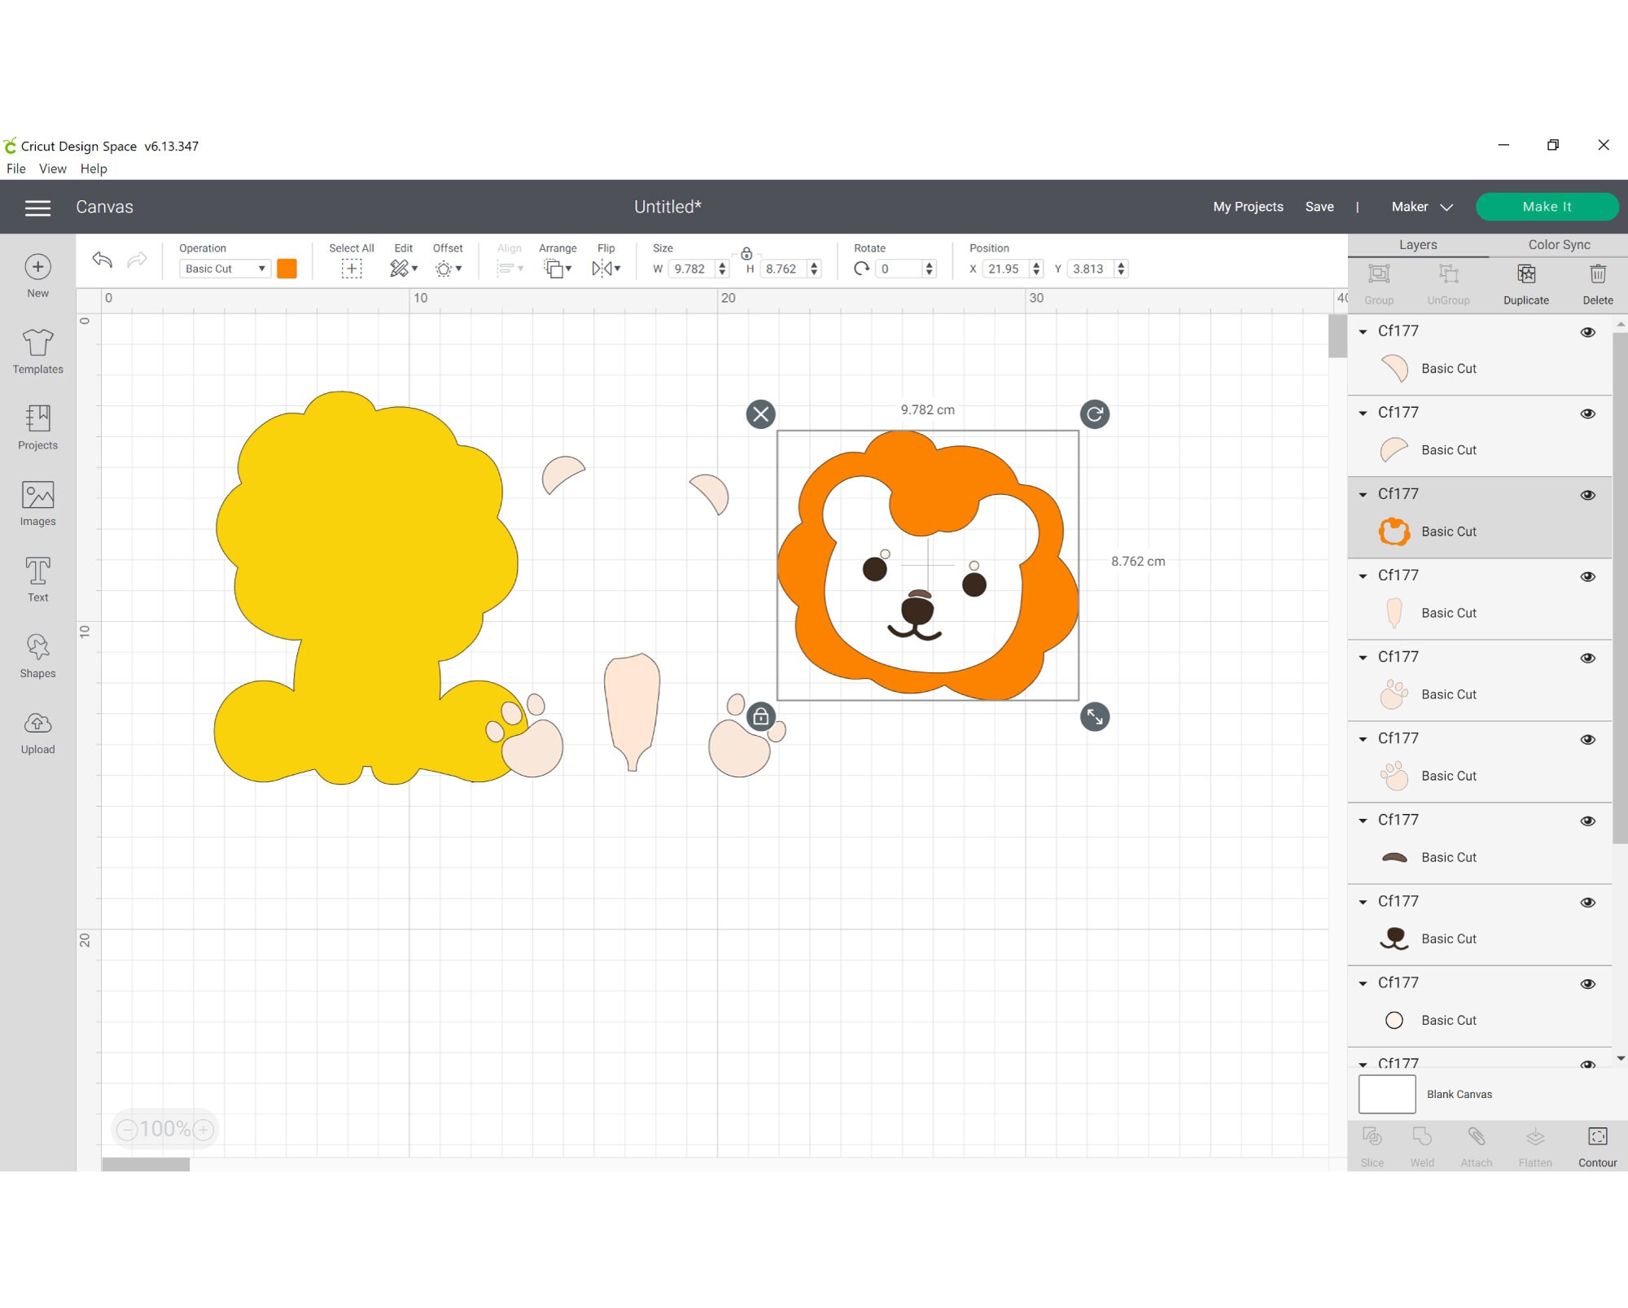Click the Duplicate layer icon

click(1526, 284)
